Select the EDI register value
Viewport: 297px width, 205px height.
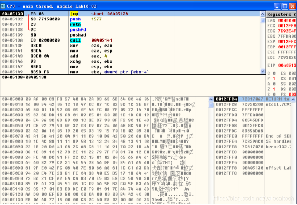click(x=287, y=57)
